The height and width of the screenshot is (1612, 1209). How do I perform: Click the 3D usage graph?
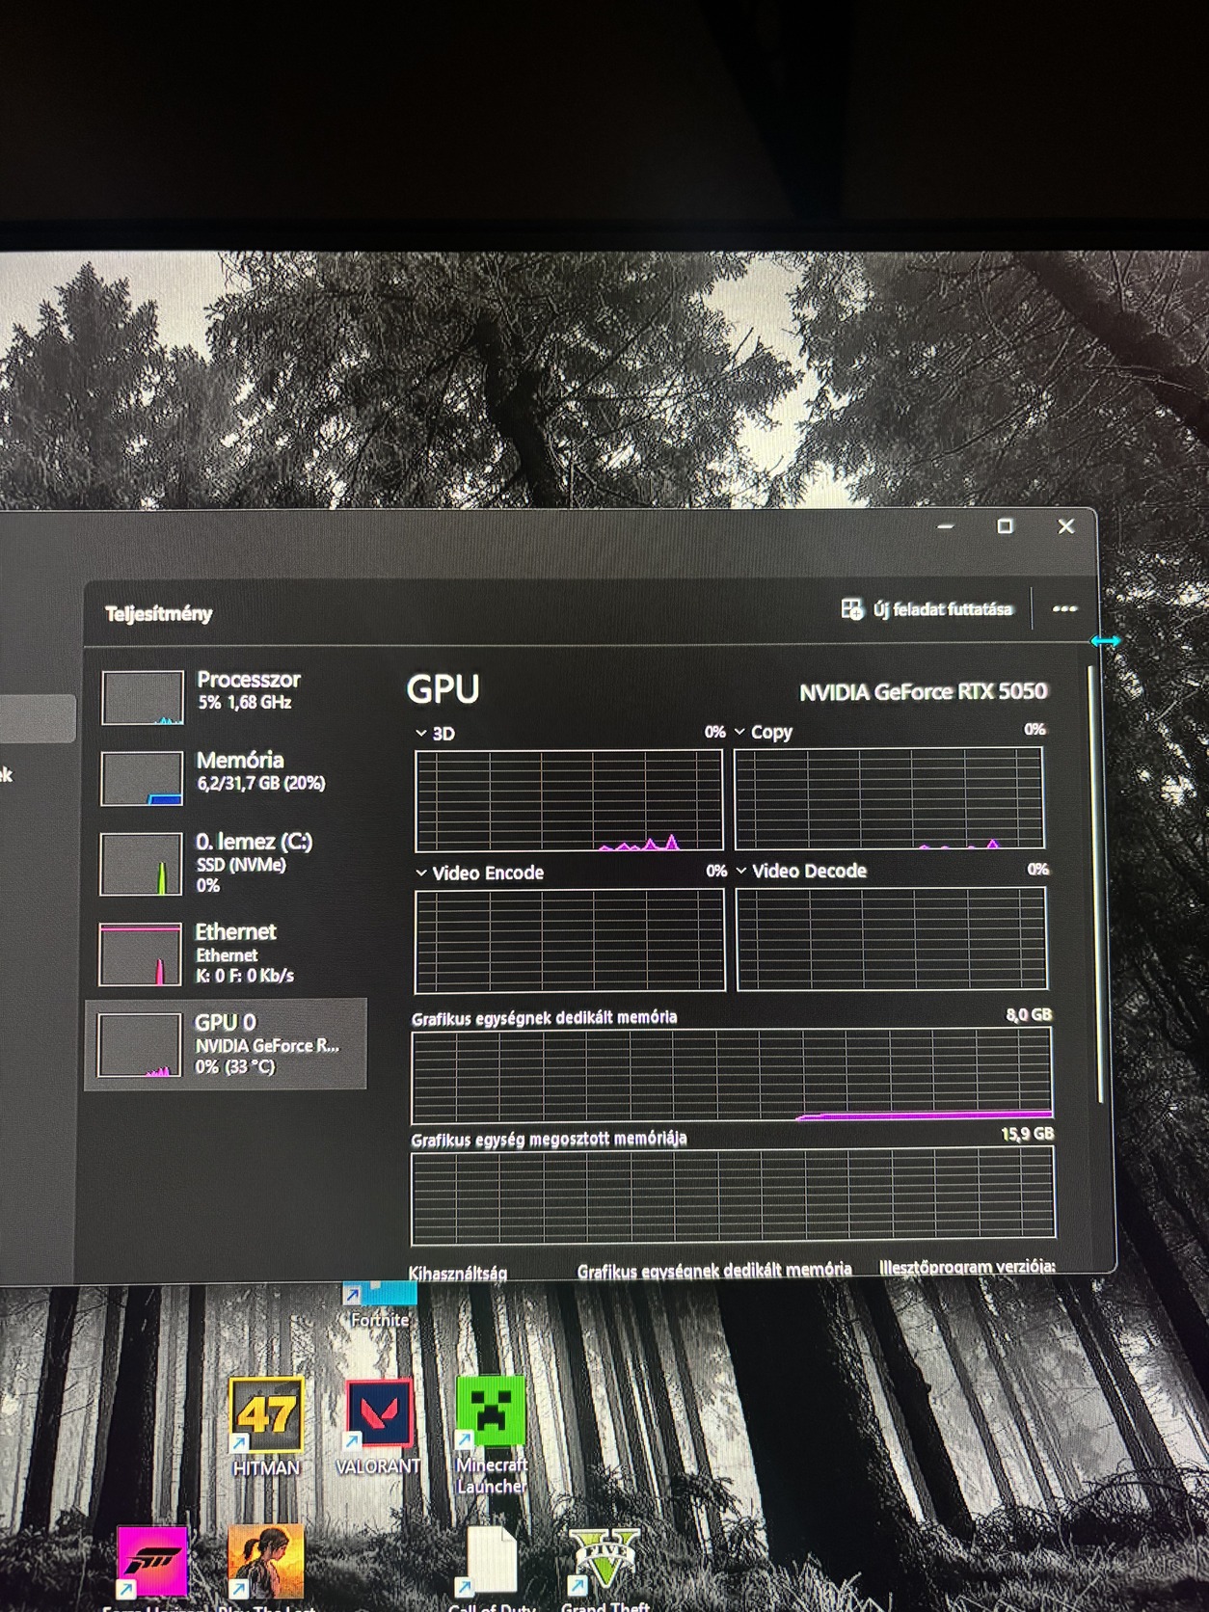coord(569,800)
